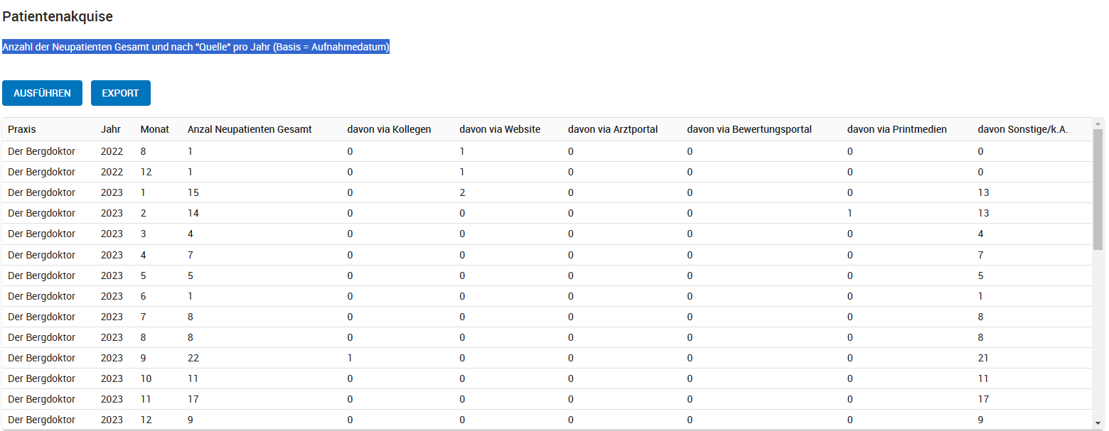This screenshot has width=1109, height=431.
Task: Click Gesamt value 5 in month 5 row
Action: click(x=191, y=275)
